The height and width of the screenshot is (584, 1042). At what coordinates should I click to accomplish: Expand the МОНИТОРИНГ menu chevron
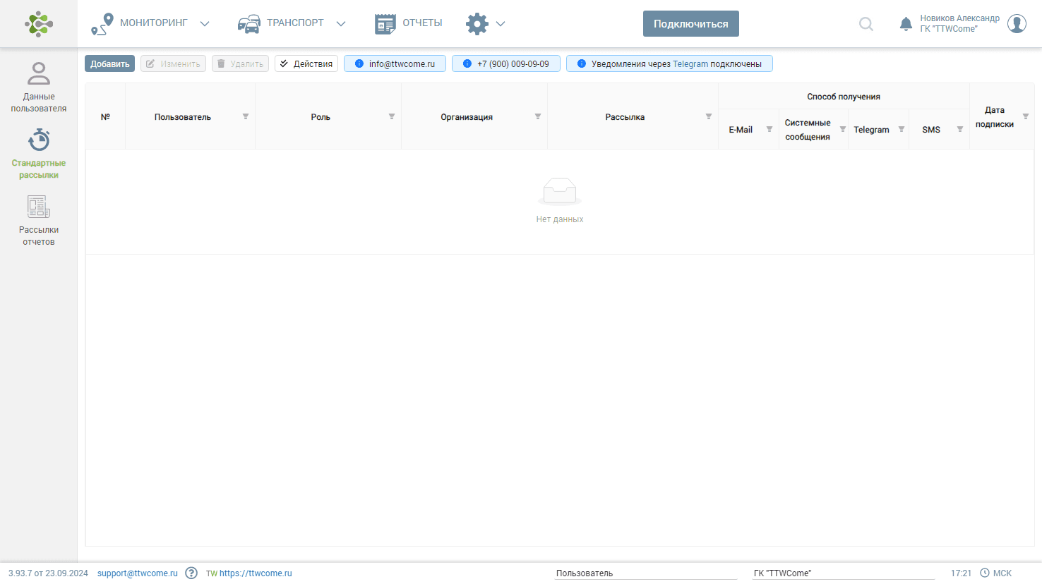[x=205, y=24]
